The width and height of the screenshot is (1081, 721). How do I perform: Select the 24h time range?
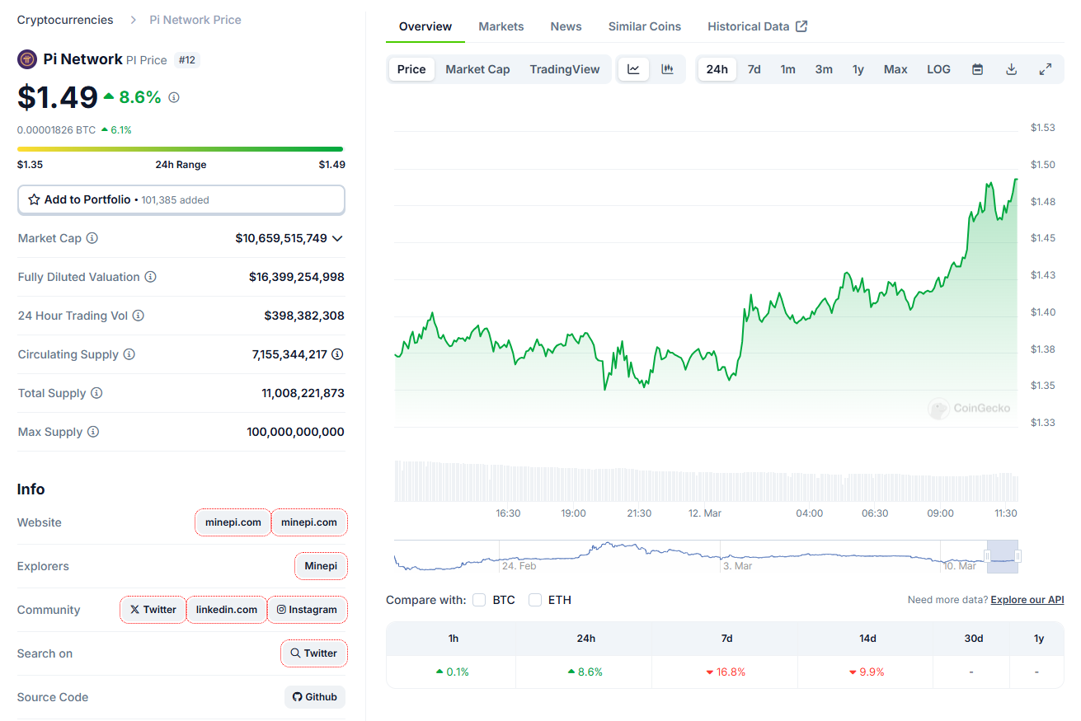coord(717,69)
